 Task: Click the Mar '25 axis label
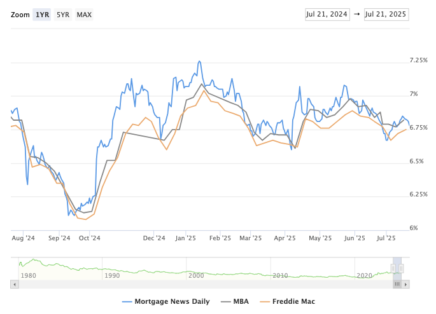tap(251, 238)
